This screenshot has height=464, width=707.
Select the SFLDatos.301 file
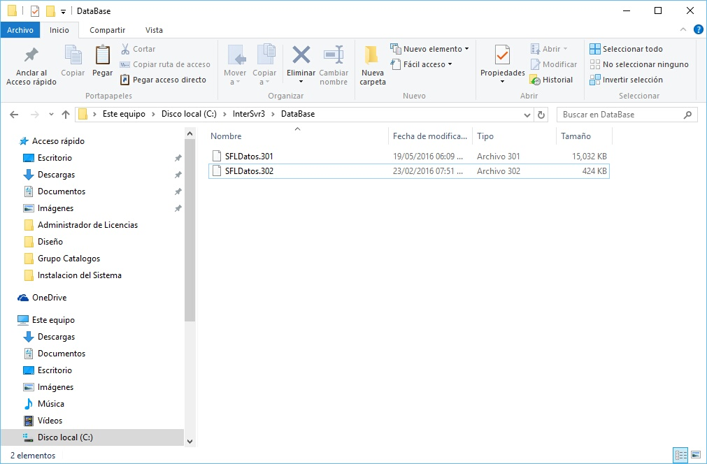[249, 156]
